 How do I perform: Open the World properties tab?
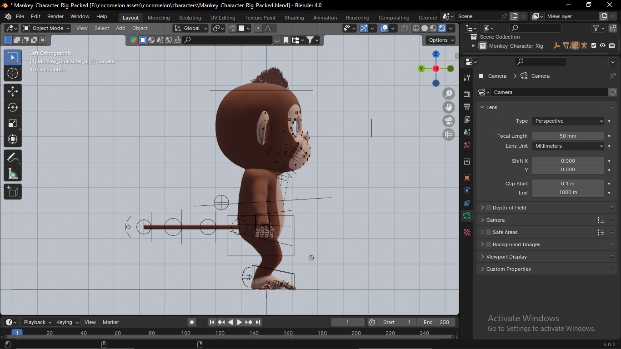(x=467, y=145)
